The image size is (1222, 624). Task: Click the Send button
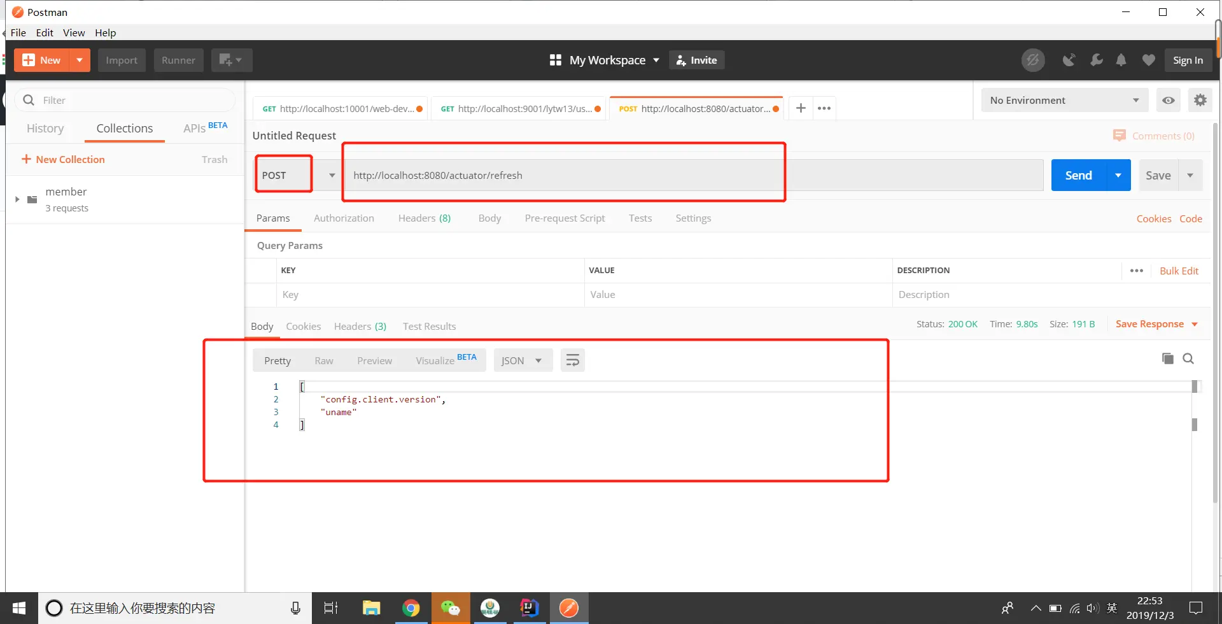(x=1078, y=174)
